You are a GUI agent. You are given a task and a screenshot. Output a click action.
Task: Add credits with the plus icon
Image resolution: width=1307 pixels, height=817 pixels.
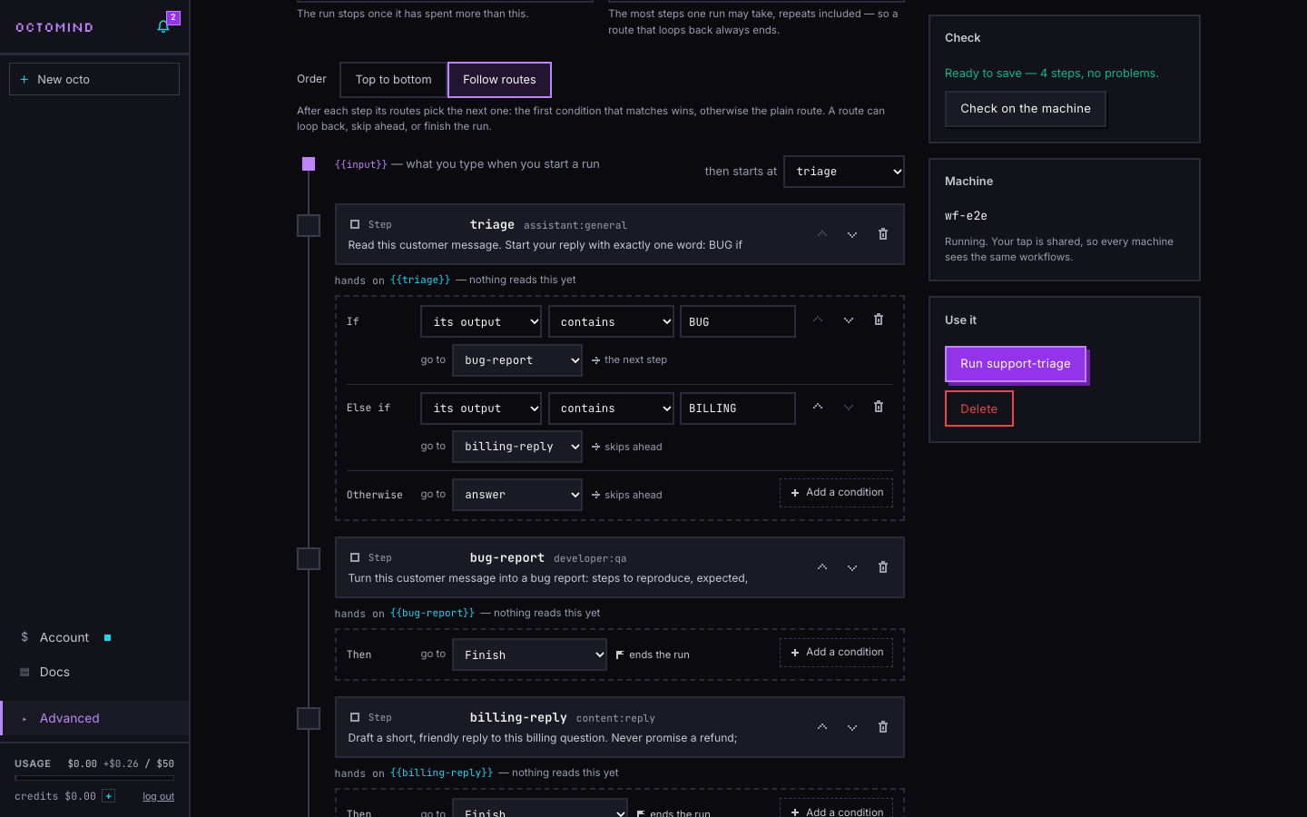click(109, 796)
